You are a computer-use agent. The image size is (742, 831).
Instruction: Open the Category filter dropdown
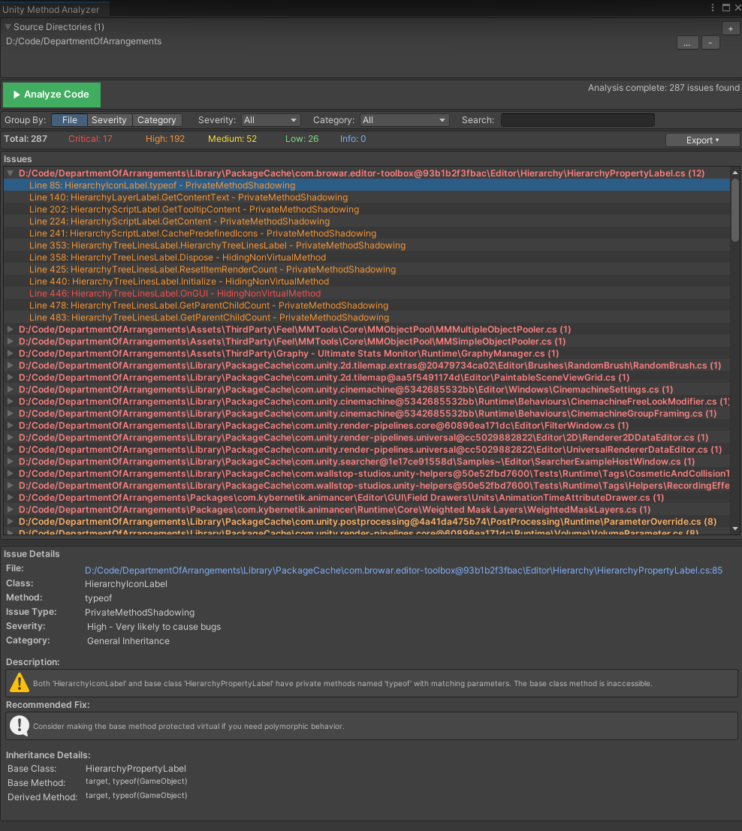pyautogui.click(x=403, y=119)
